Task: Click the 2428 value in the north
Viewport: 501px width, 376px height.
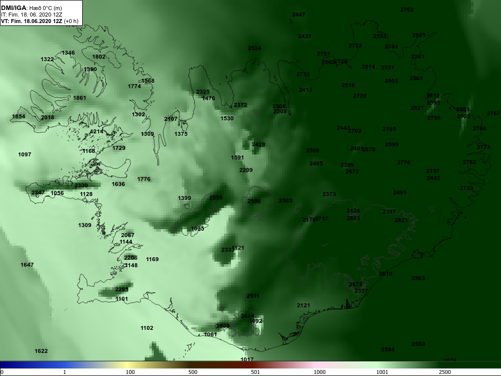Action: pos(258,144)
